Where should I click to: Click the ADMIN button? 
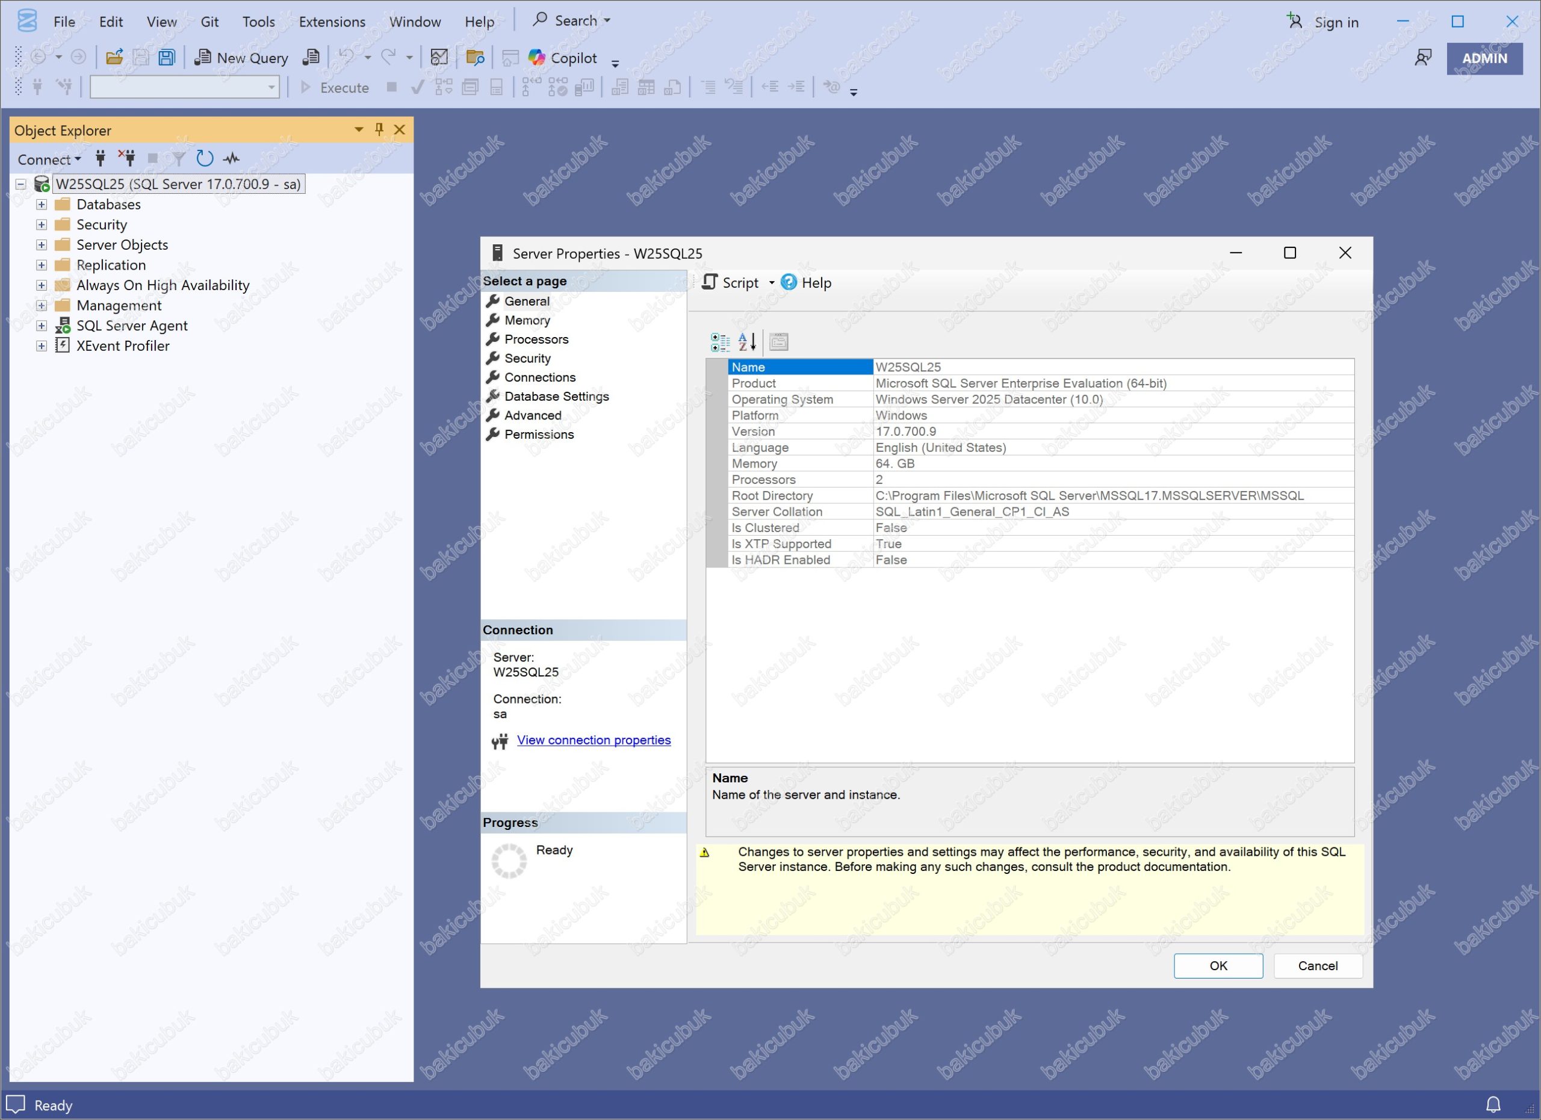point(1484,58)
